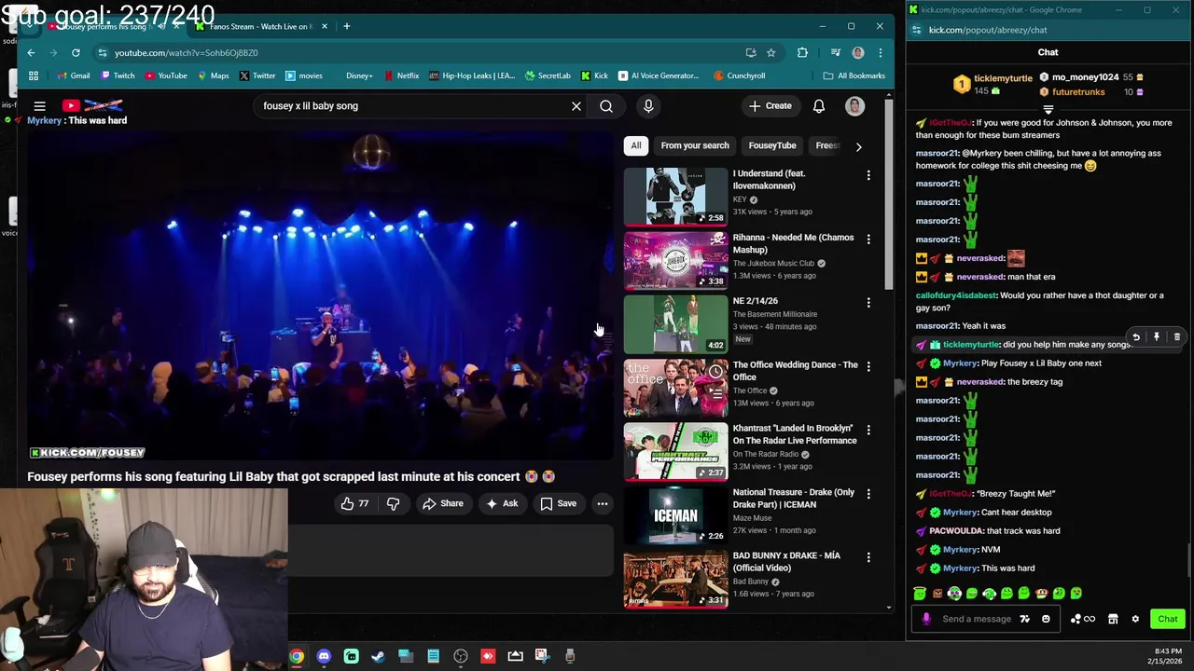Reply to the ticklemyturtle chat message

tap(1136, 337)
